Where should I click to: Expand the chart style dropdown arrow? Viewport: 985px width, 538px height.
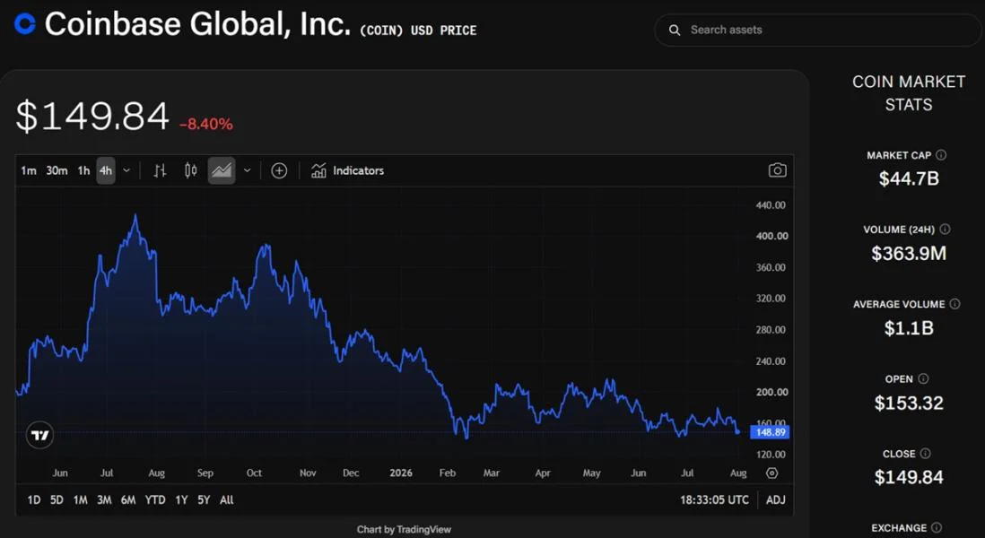[x=247, y=170]
